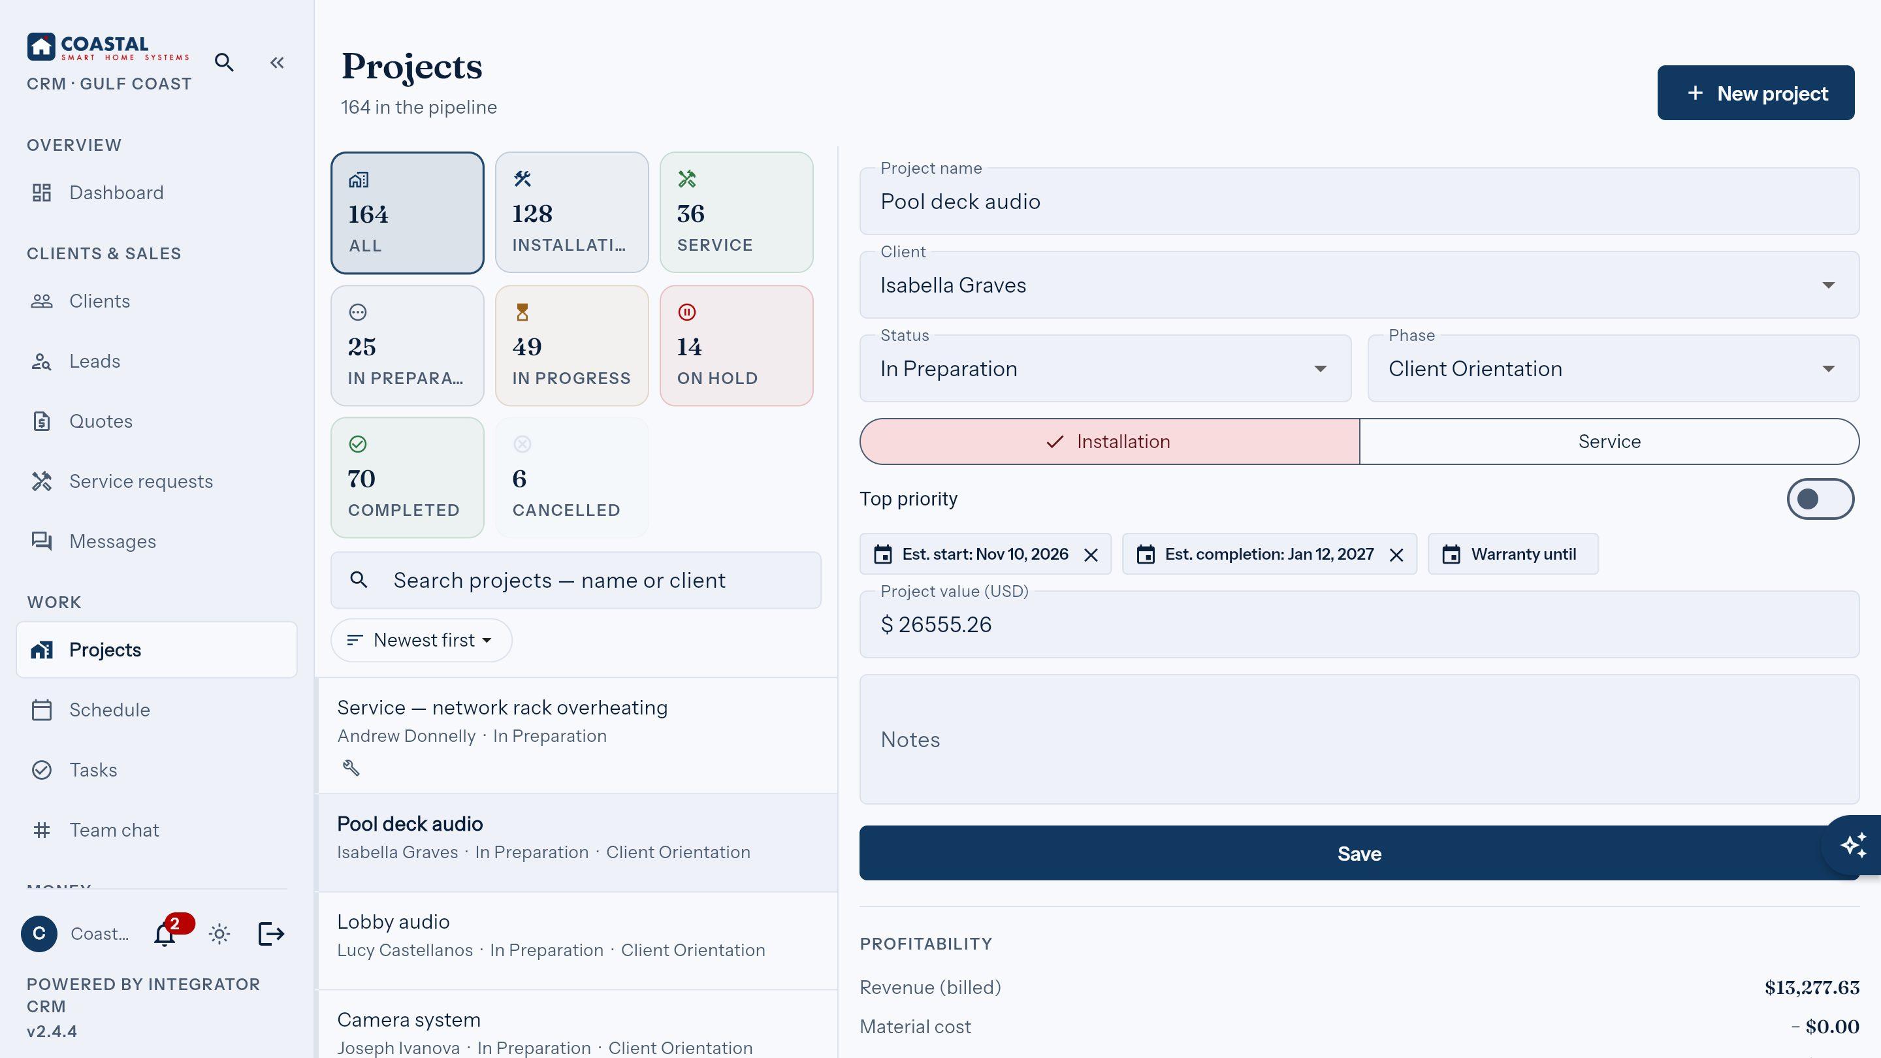Screen dimensions: 1881x1058
Task: Switch theme with the sun icon
Action: (219, 934)
